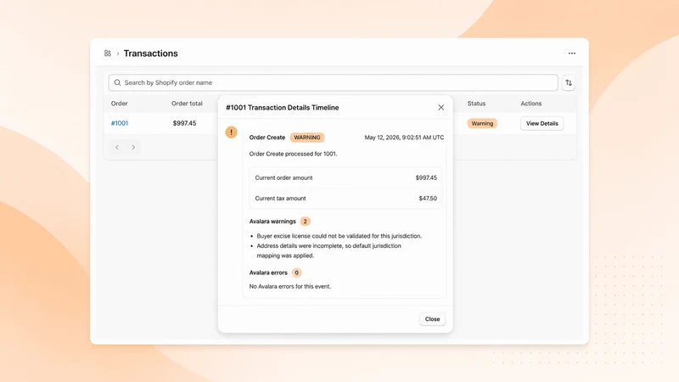Click the WARNING badge beside Order Create
This screenshot has width=679, height=382.
[x=307, y=138]
